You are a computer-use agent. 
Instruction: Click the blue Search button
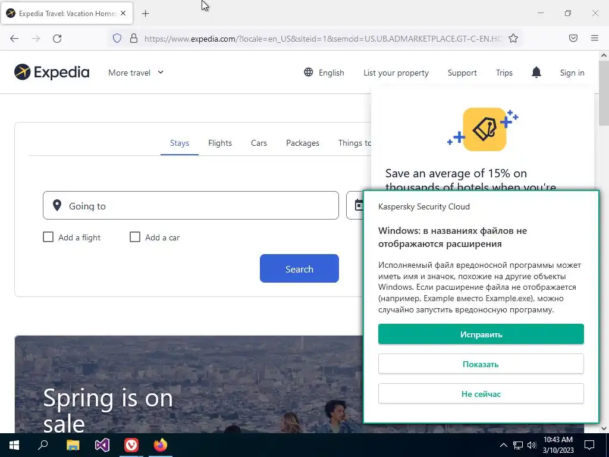299,268
